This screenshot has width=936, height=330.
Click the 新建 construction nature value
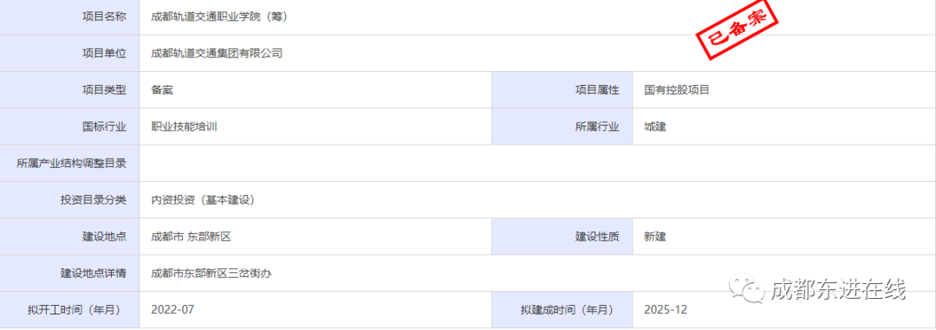(655, 237)
